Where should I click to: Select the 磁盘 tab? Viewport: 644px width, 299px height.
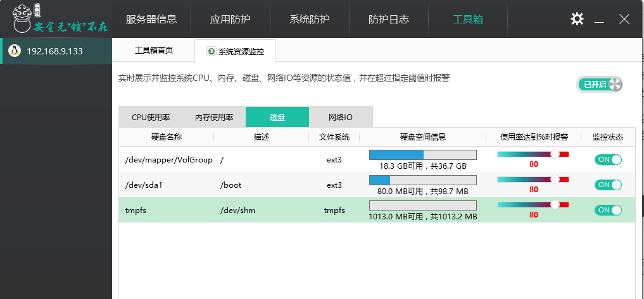click(277, 118)
